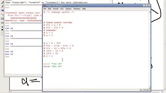This screenshot has height=93, width=166.
Task: Click the S.py editor title bar text
Action: 54,6
